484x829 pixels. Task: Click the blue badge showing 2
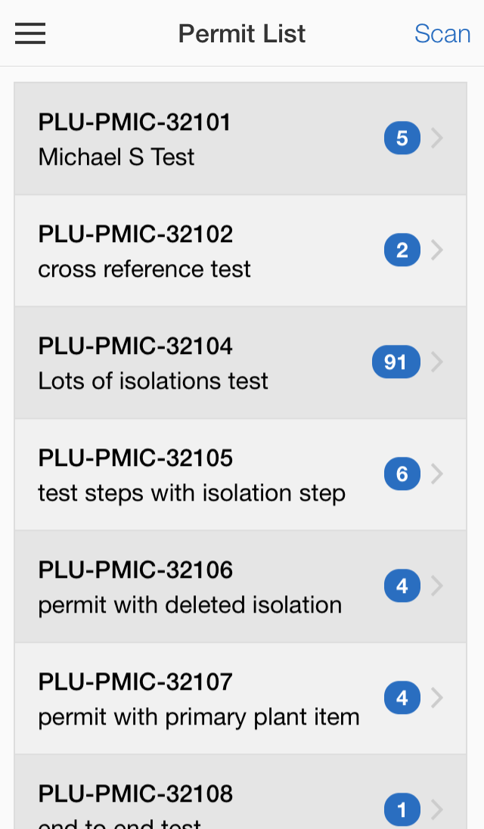tap(402, 250)
